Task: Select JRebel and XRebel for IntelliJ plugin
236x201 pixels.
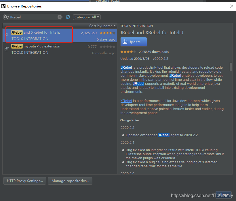Action: pos(60,35)
